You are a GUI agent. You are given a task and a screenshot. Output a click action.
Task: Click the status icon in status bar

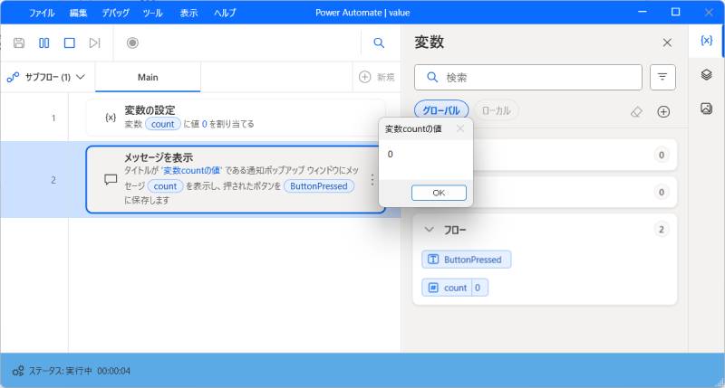point(18,371)
